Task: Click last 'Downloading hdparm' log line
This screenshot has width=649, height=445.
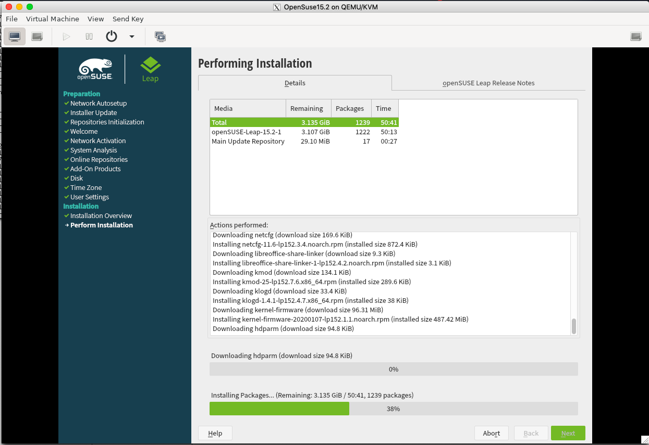Action: click(283, 328)
